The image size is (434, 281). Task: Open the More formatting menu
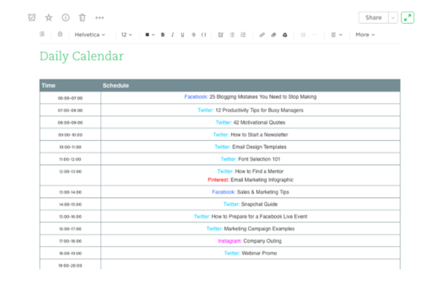[365, 35]
